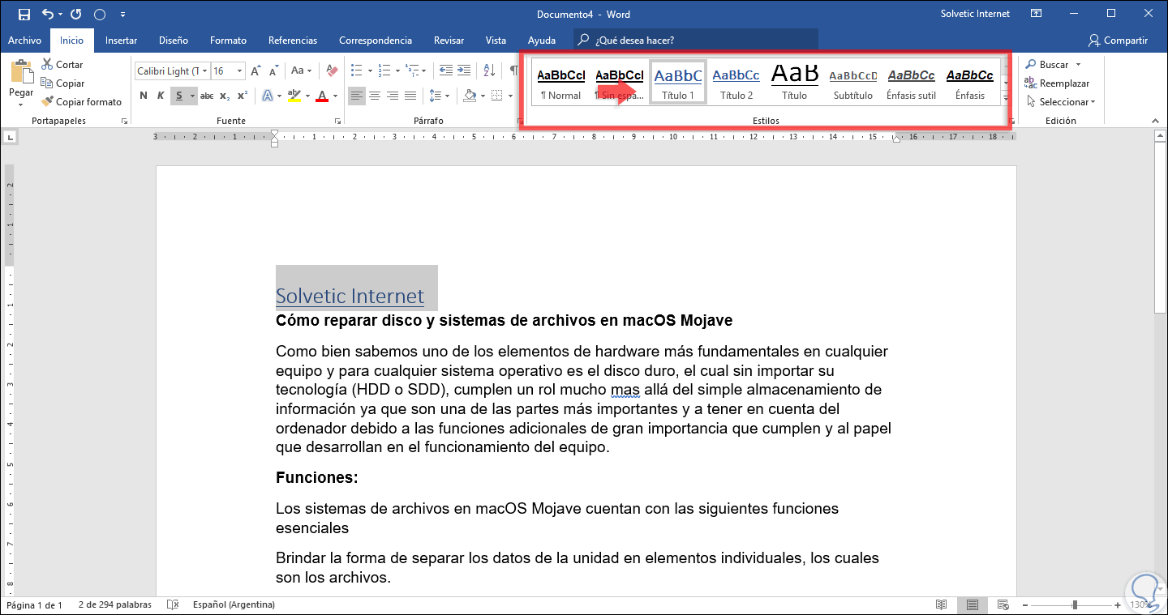Viewport: 1168px width, 615px height.
Task: Decrease font size with the smaller A icon
Action: tap(272, 71)
